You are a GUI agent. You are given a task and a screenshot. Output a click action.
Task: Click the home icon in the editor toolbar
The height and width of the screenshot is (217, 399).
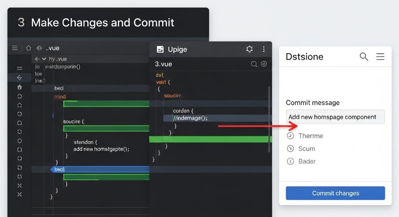pos(28,48)
